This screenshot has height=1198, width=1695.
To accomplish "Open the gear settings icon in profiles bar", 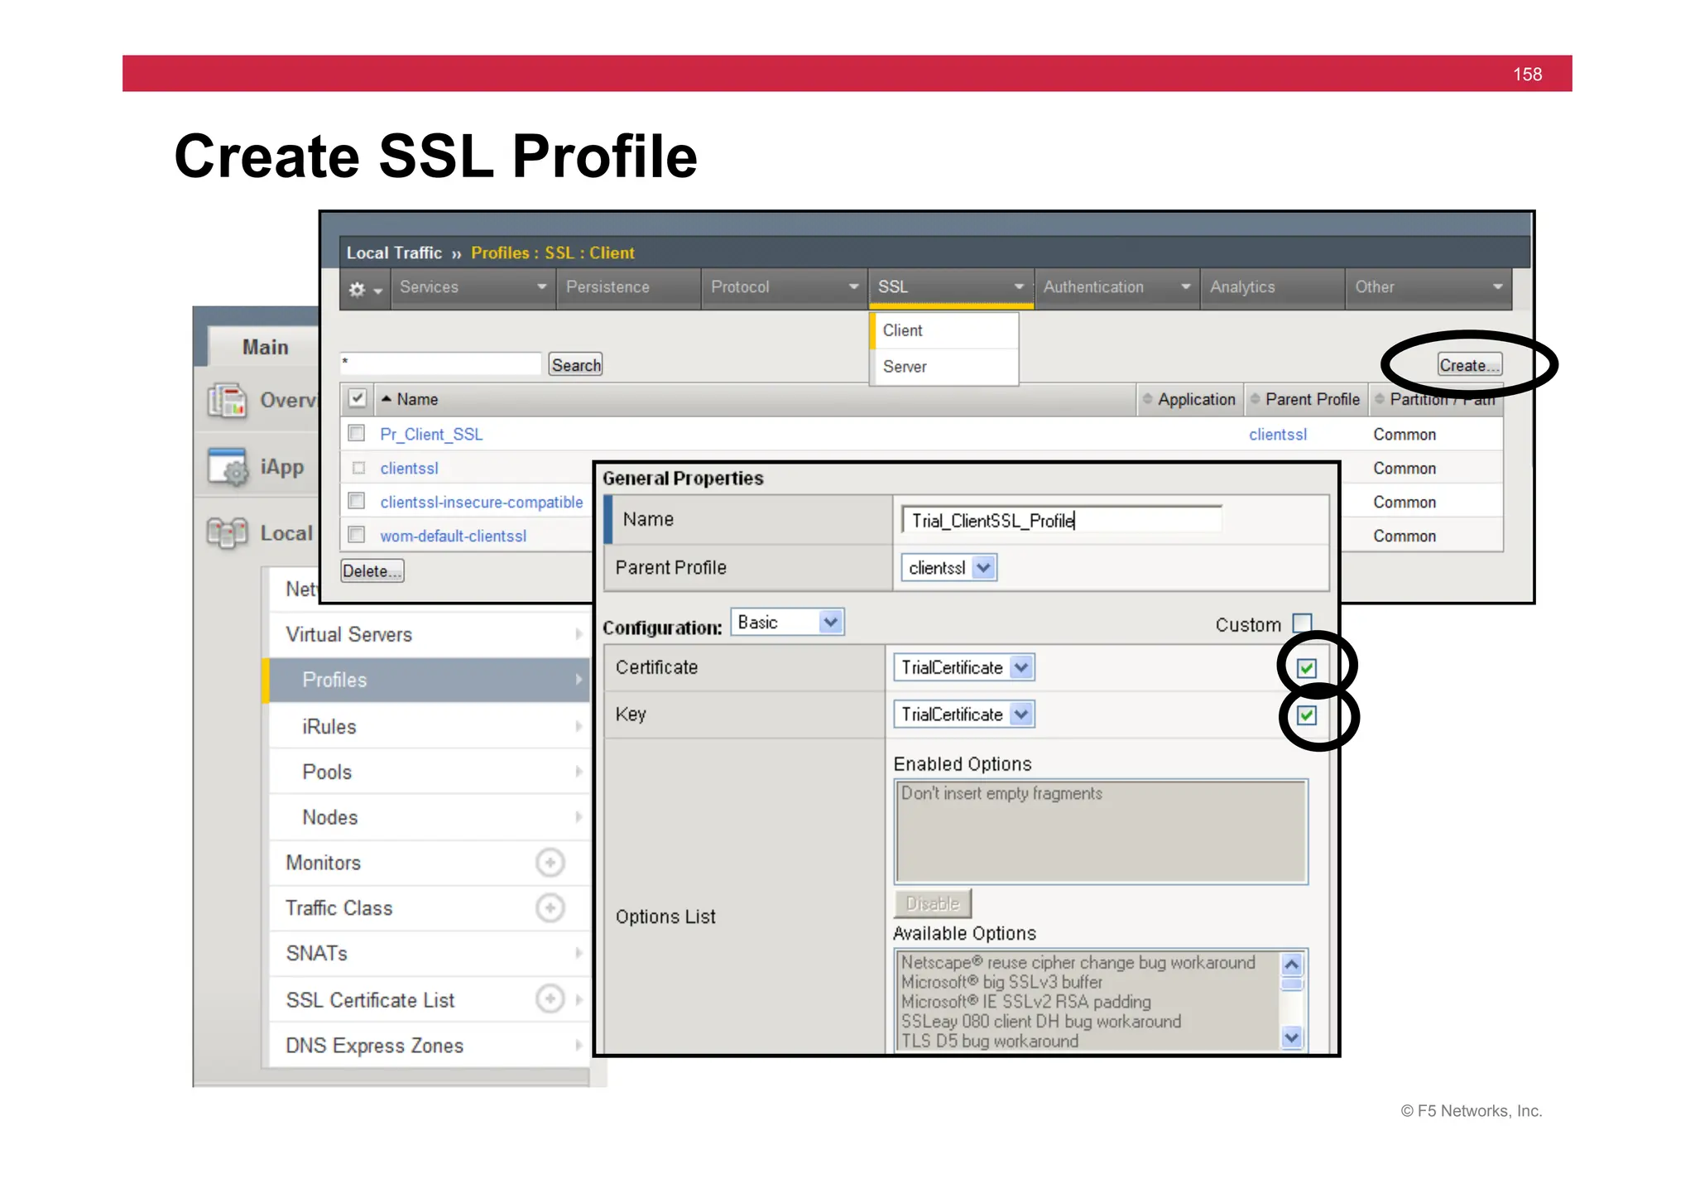I will tap(364, 288).
